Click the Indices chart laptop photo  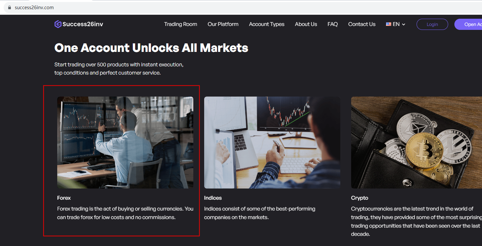click(x=272, y=142)
